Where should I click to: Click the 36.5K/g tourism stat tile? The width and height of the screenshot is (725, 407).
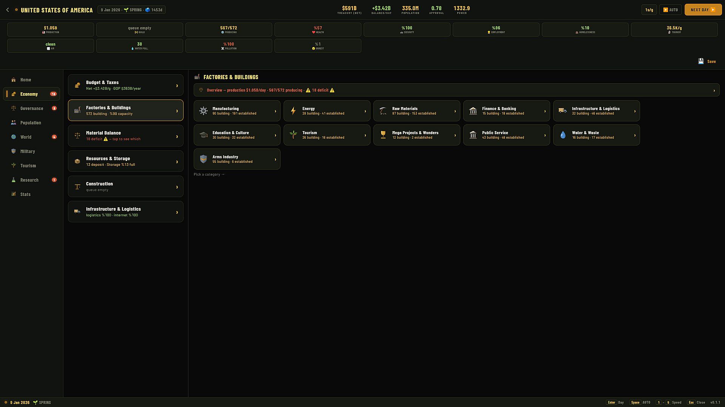click(x=674, y=29)
